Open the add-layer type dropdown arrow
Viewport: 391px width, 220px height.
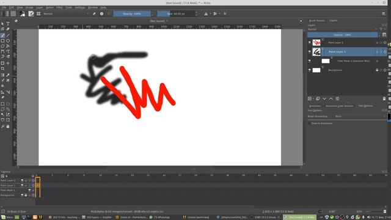(x=313, y=99)
